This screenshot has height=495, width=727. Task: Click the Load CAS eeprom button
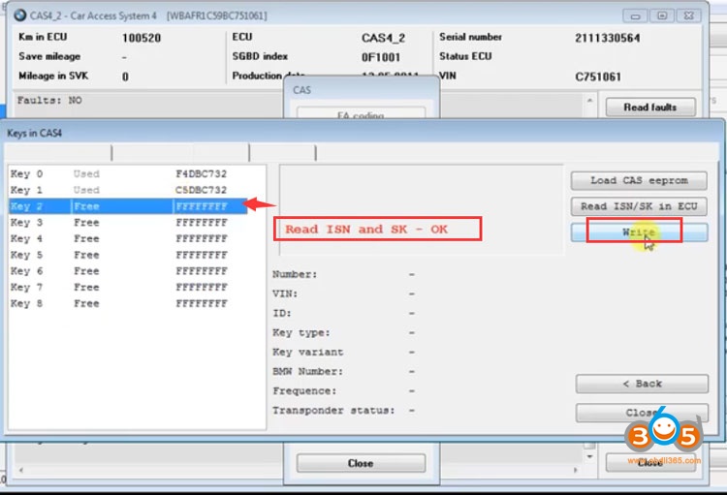[639, 181]
